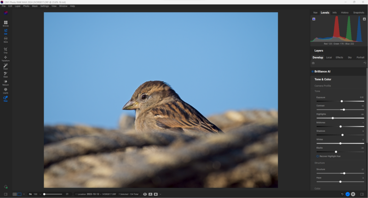Enable Recover Highlight Hue option
The width and height of the screenshot is (368, 198).
point(317,156)
